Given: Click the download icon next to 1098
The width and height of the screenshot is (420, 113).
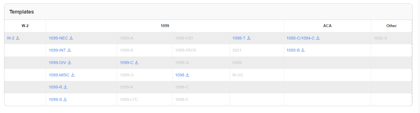Looking at the screenshot, I should 187,75.
